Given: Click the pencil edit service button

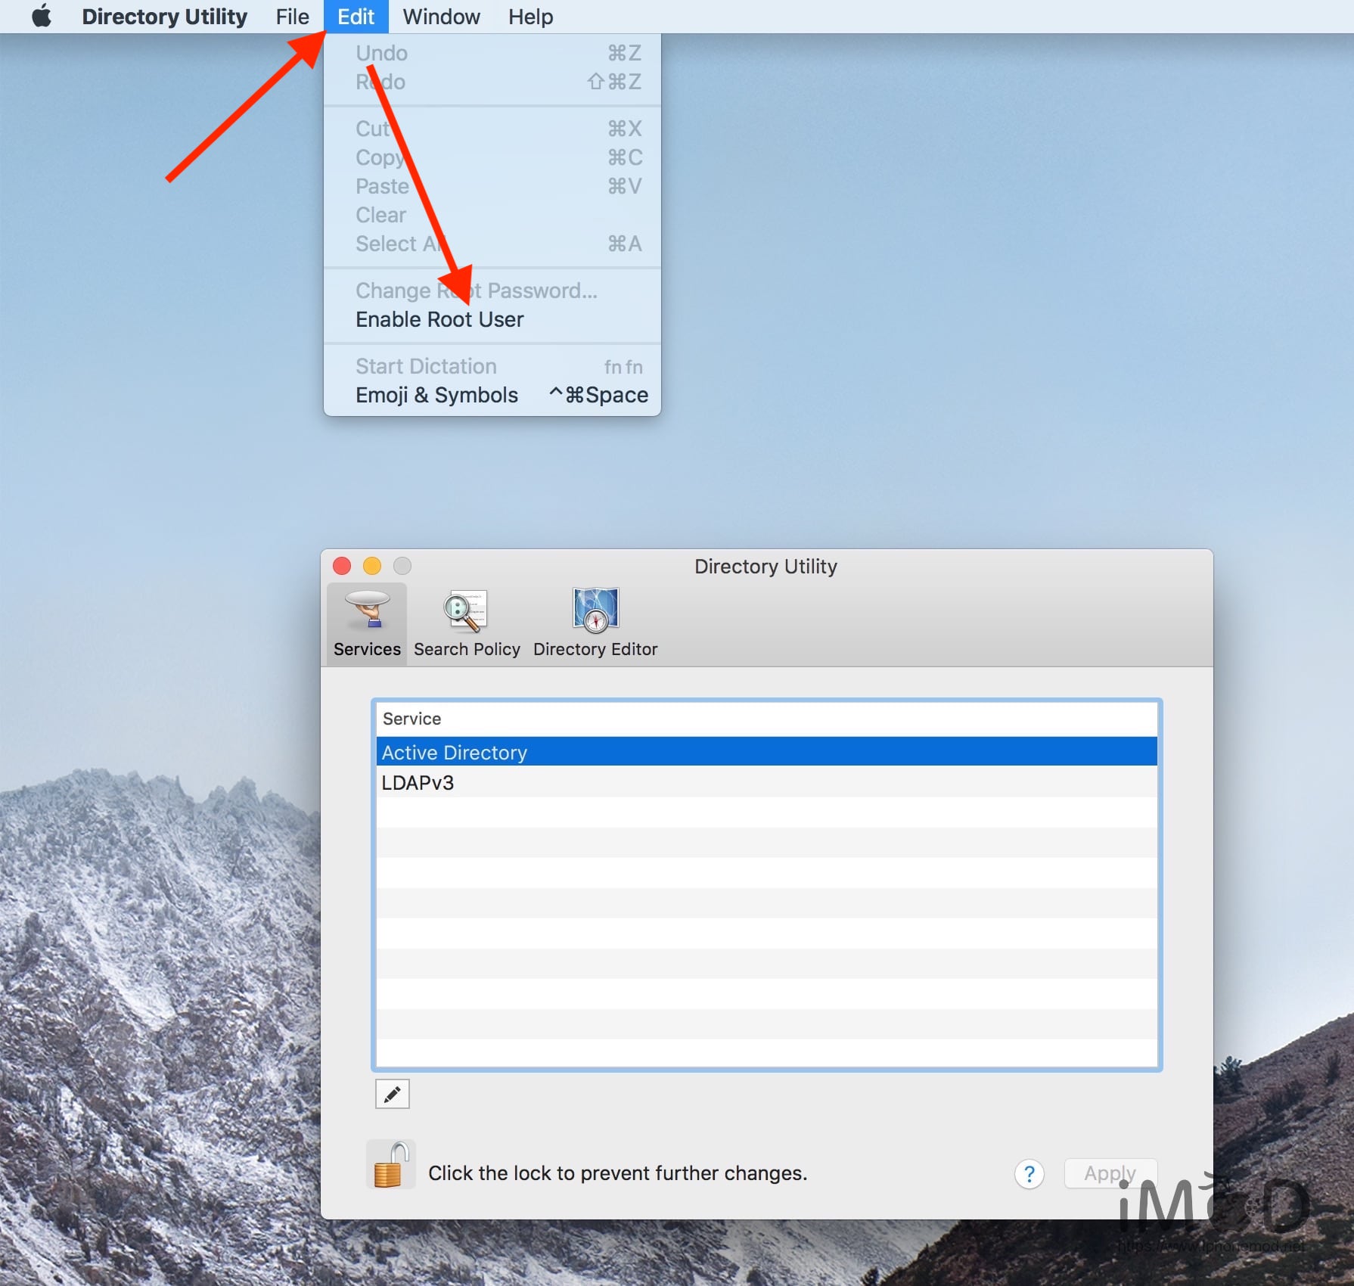Looking at the screenshot, I should (392, 1094).
